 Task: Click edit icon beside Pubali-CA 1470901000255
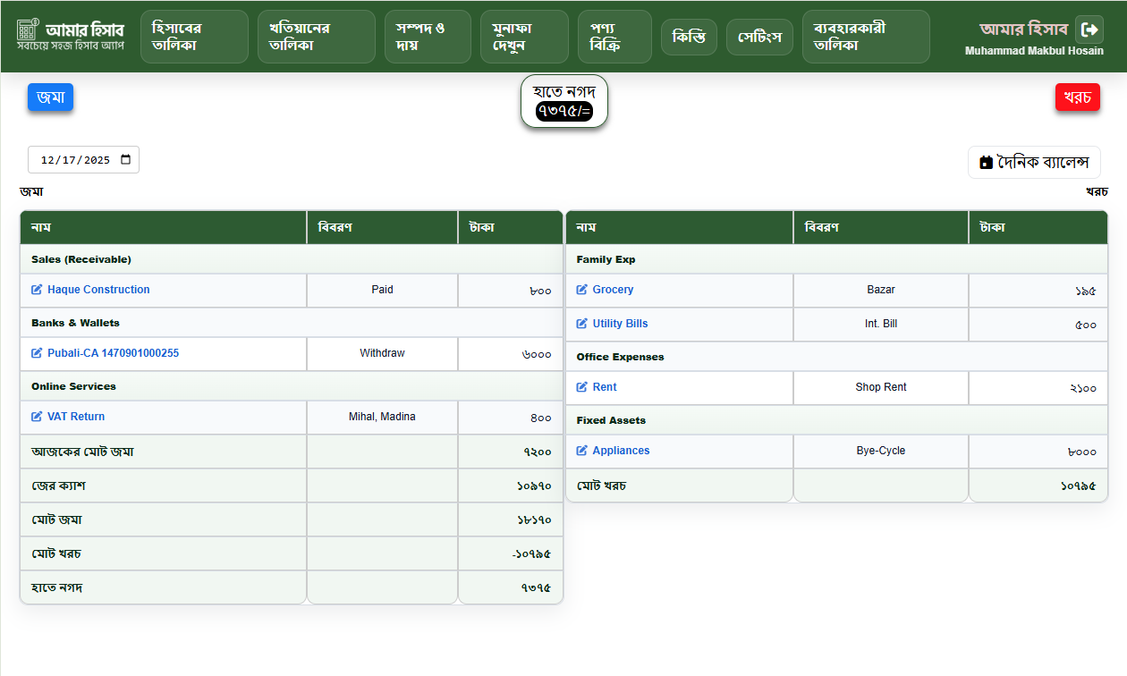[37, 353]
